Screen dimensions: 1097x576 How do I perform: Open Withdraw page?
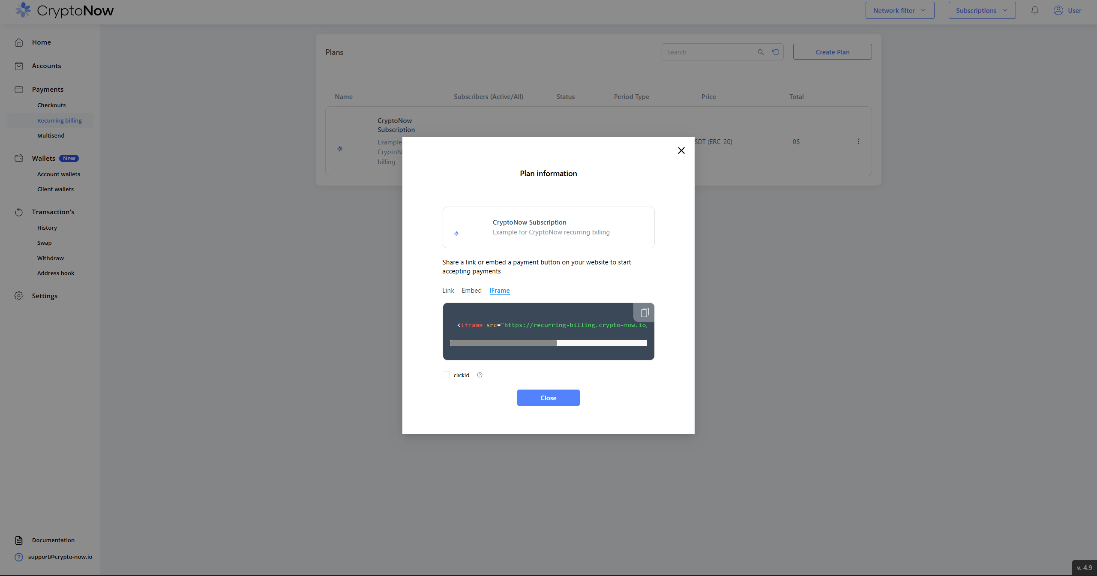pyautogui.click(x=50, y=258)
